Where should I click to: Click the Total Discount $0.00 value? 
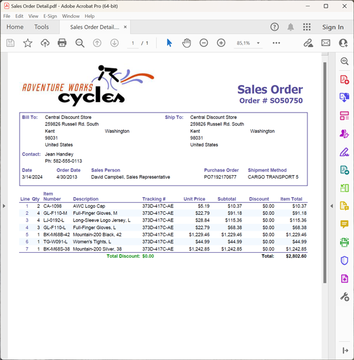pyautogui.click(x=148, y=256)
